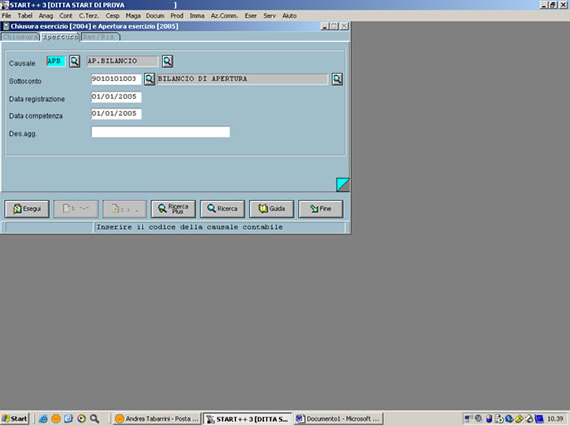Click the empty Des.agg. text field
Image resolution: width=570 pixels, height=426 pixels.
click(160, 132)
